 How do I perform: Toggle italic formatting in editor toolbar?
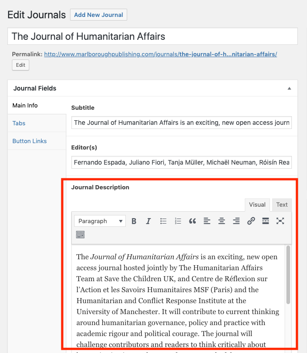pos(148,221)
